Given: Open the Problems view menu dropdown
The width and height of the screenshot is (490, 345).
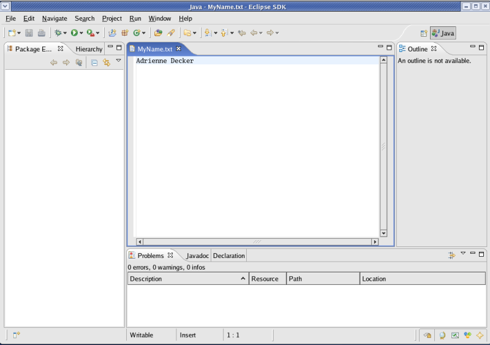Looking at the screenshot, I should coord(463,253).
